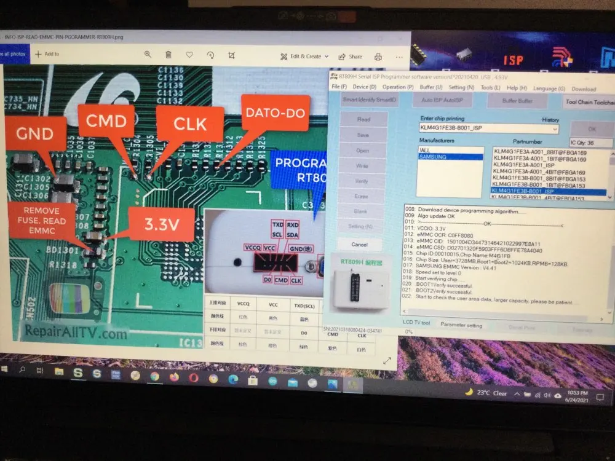Viewport: 615px width, 461px height.
Task: Click the Partnumber list vertical scrollbar
Action: (x=611, y=175)
